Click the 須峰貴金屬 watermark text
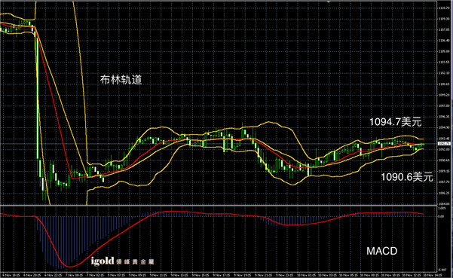This screenshot has height=278, width=453. [135, 262]
